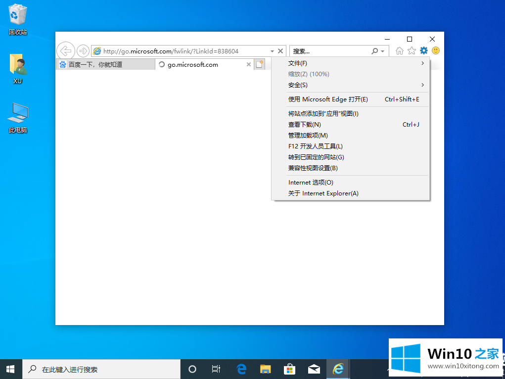Viewport: 505px width, 379px height.
Task: Choose 使用 Microsoft Edge 打开(E)
Action: click(351, 99)
